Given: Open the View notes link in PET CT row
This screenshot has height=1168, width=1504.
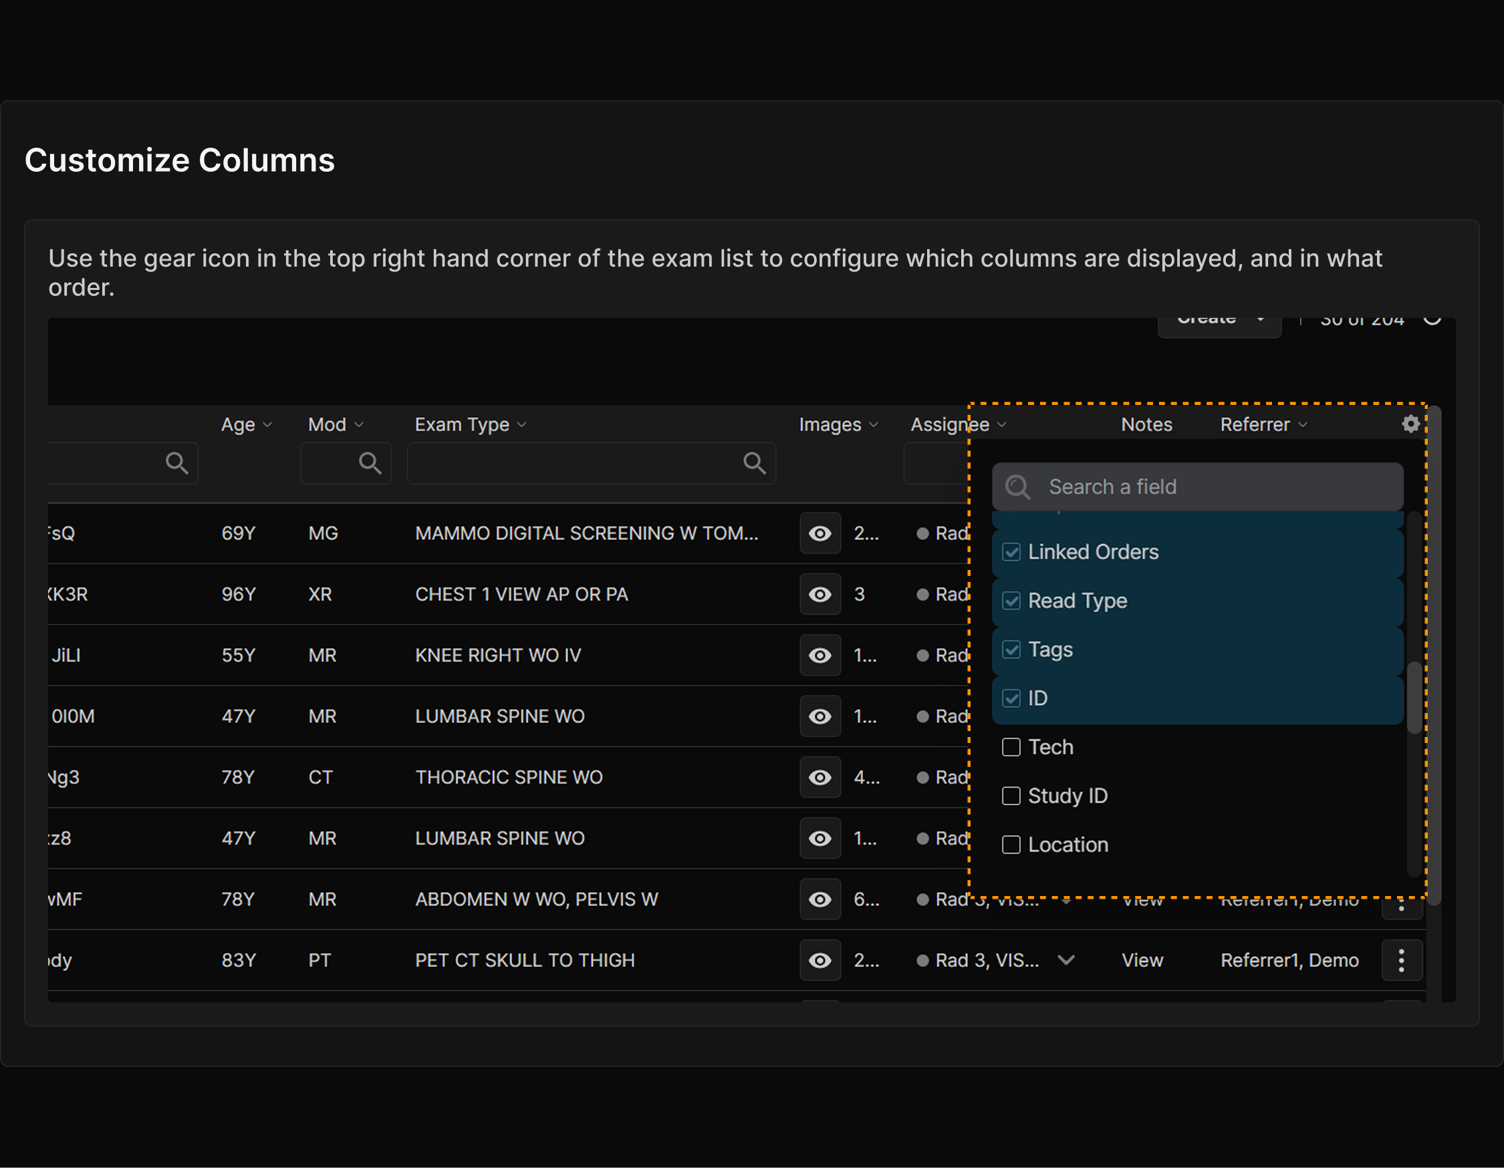Looking at the screenshot, I should 1142,961.
